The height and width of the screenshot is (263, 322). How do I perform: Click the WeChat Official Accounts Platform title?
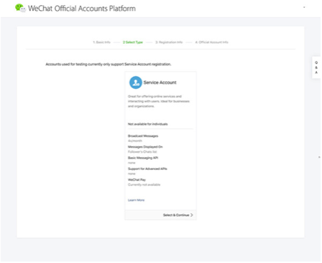[82, 9]
